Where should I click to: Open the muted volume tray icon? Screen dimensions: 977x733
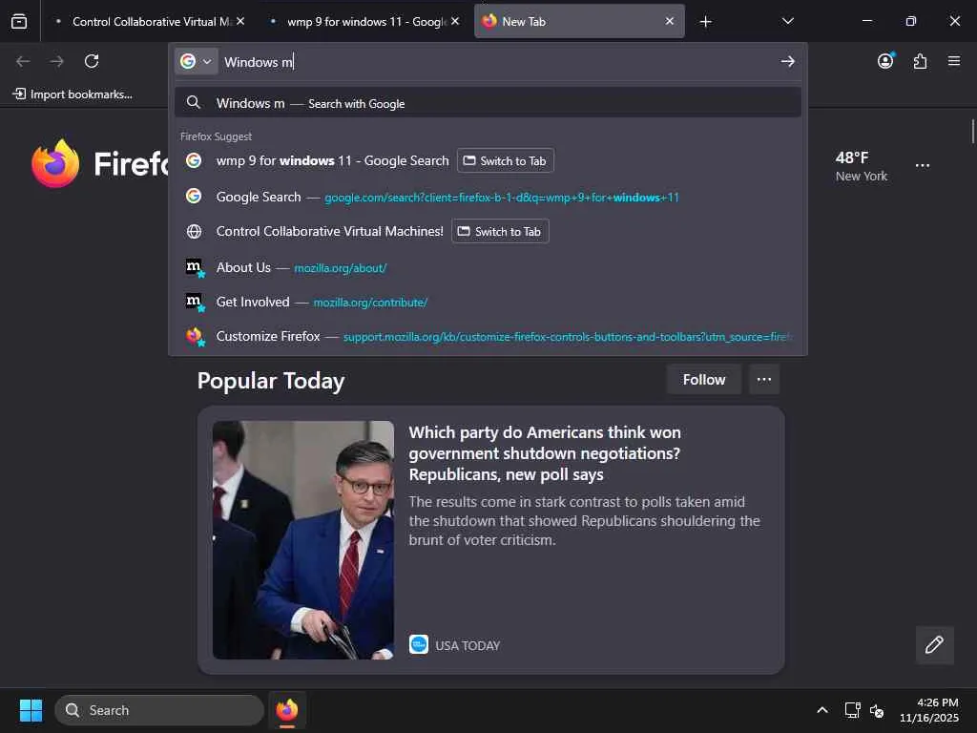coord(877,710)
